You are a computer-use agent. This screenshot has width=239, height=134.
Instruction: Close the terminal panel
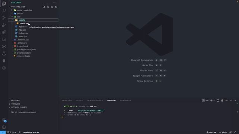235,100
